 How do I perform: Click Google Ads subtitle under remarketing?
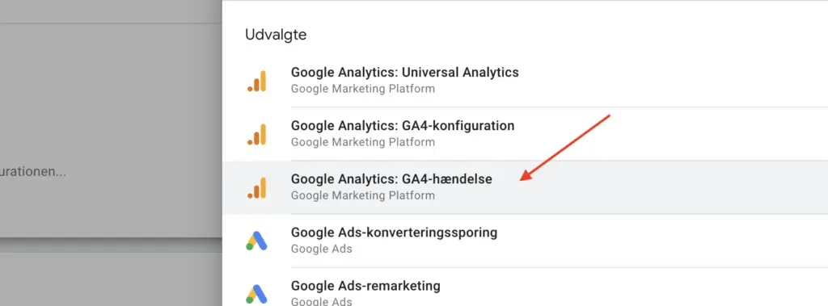tap(322, 301)
